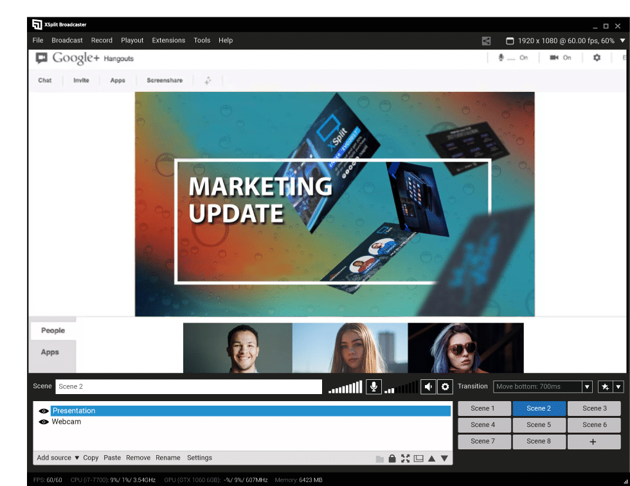Screen dimensions: 630x486
Task: Click the Hangouts Apps toolbar tab
Action: 118,80
